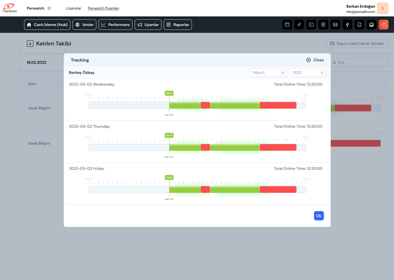Click the Serkan Erdoğan user name

click(x=361, y=6)
